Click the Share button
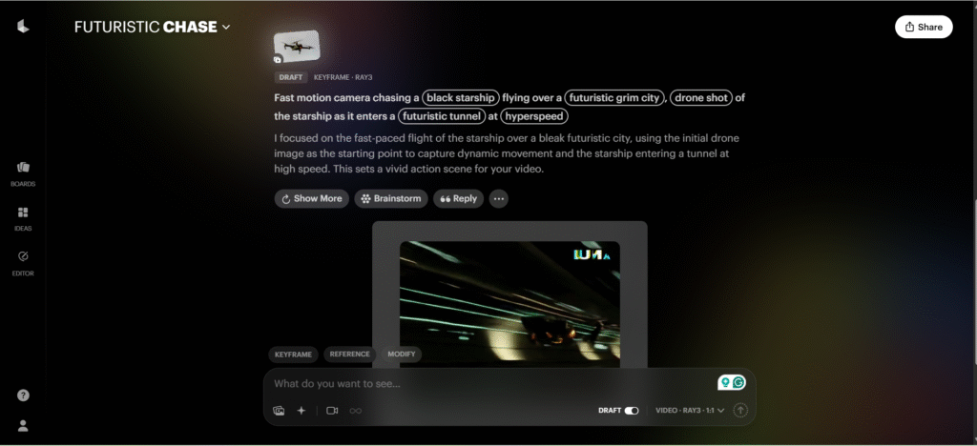This screenshot has height=446, width=977. [923, 27]
